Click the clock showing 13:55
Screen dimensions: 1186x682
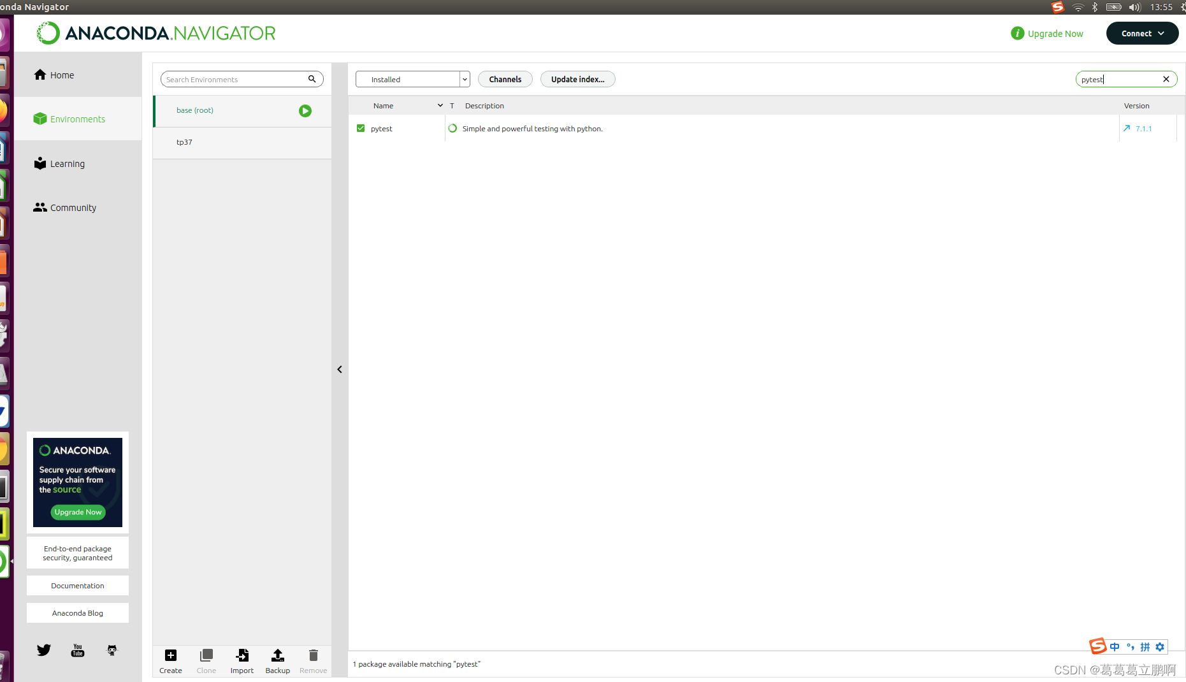1161,7
